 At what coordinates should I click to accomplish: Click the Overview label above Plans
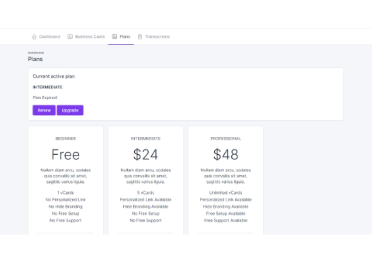tap(36, 53)
